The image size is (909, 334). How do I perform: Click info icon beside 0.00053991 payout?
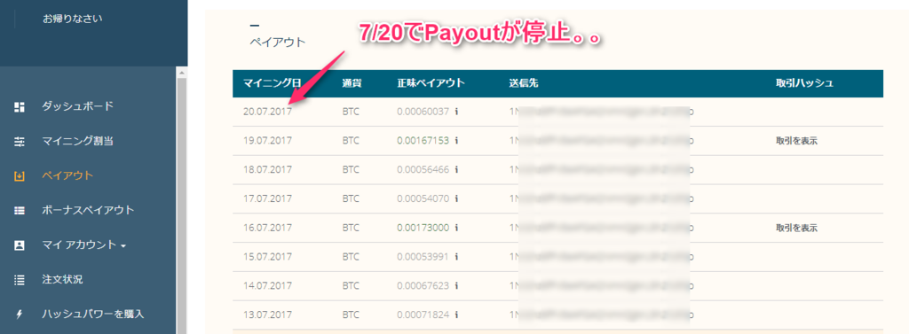tap(456, 256)
